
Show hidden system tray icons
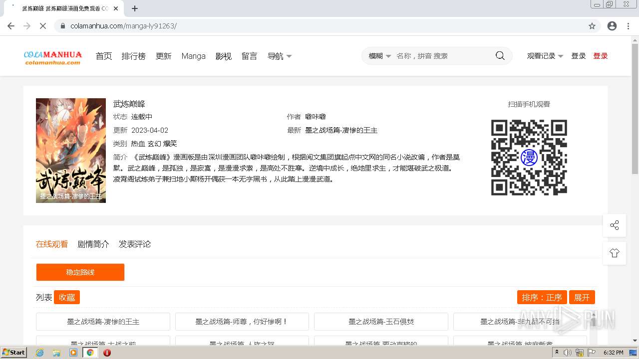coord(557,353)
